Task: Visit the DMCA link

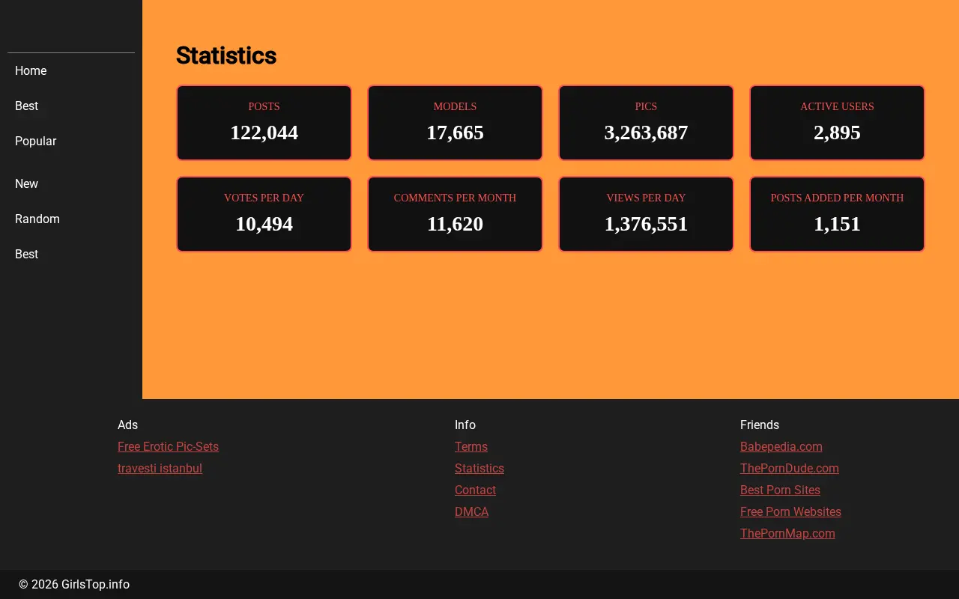Action: [x=471, y=511]
